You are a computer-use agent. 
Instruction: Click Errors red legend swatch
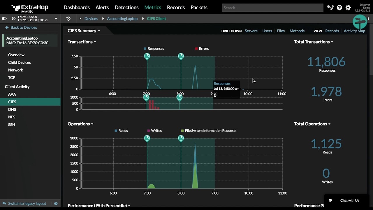(x=196, y=49)
